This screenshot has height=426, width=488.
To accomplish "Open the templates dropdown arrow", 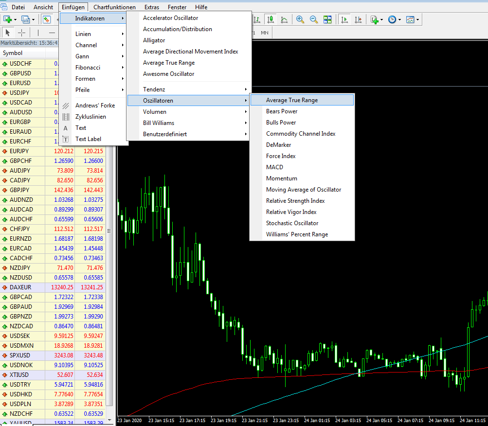I will point(417,20).
